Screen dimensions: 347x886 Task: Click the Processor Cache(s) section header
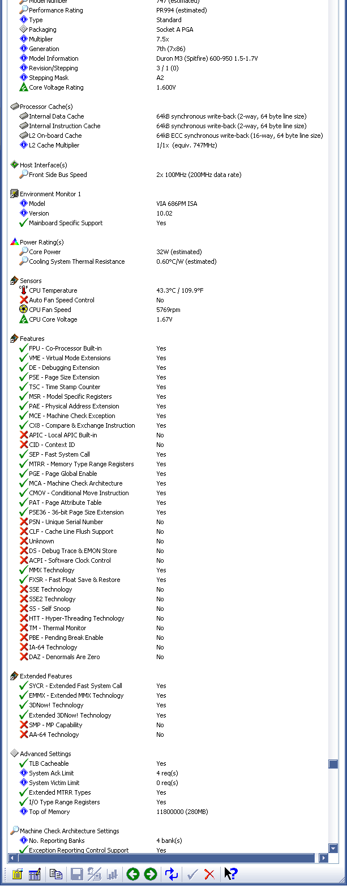pyautogui.click(x=46, y=107)
